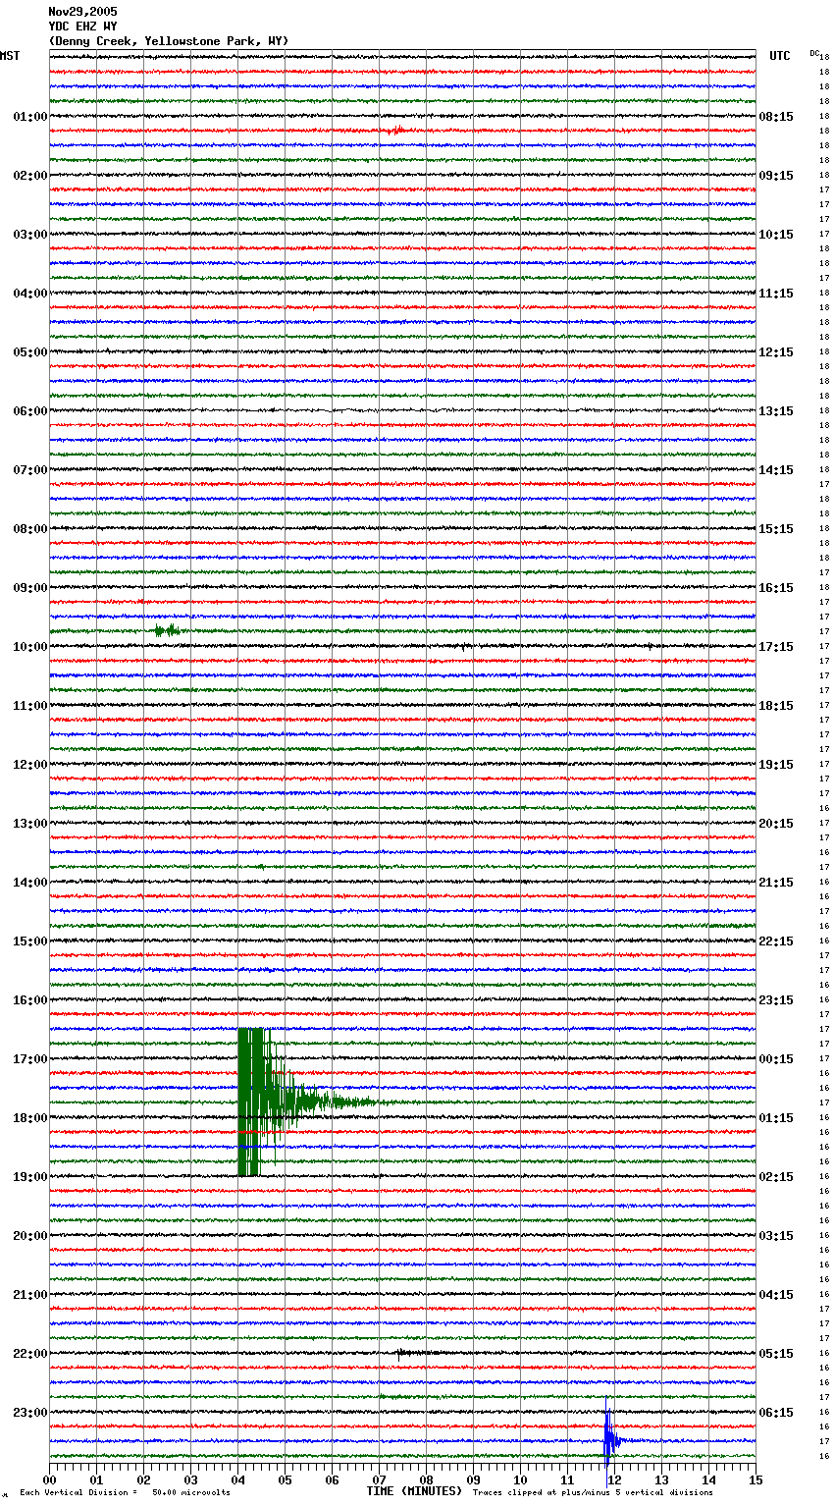Click the 09:15 UTC label

click(776, 176)
